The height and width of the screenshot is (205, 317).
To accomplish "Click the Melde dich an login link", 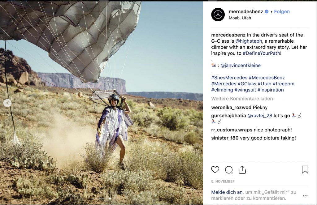I will 227,192.
